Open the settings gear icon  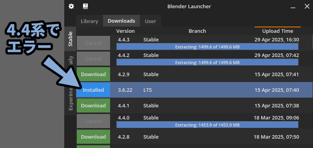pyautogui.click(x=71, y=6)
